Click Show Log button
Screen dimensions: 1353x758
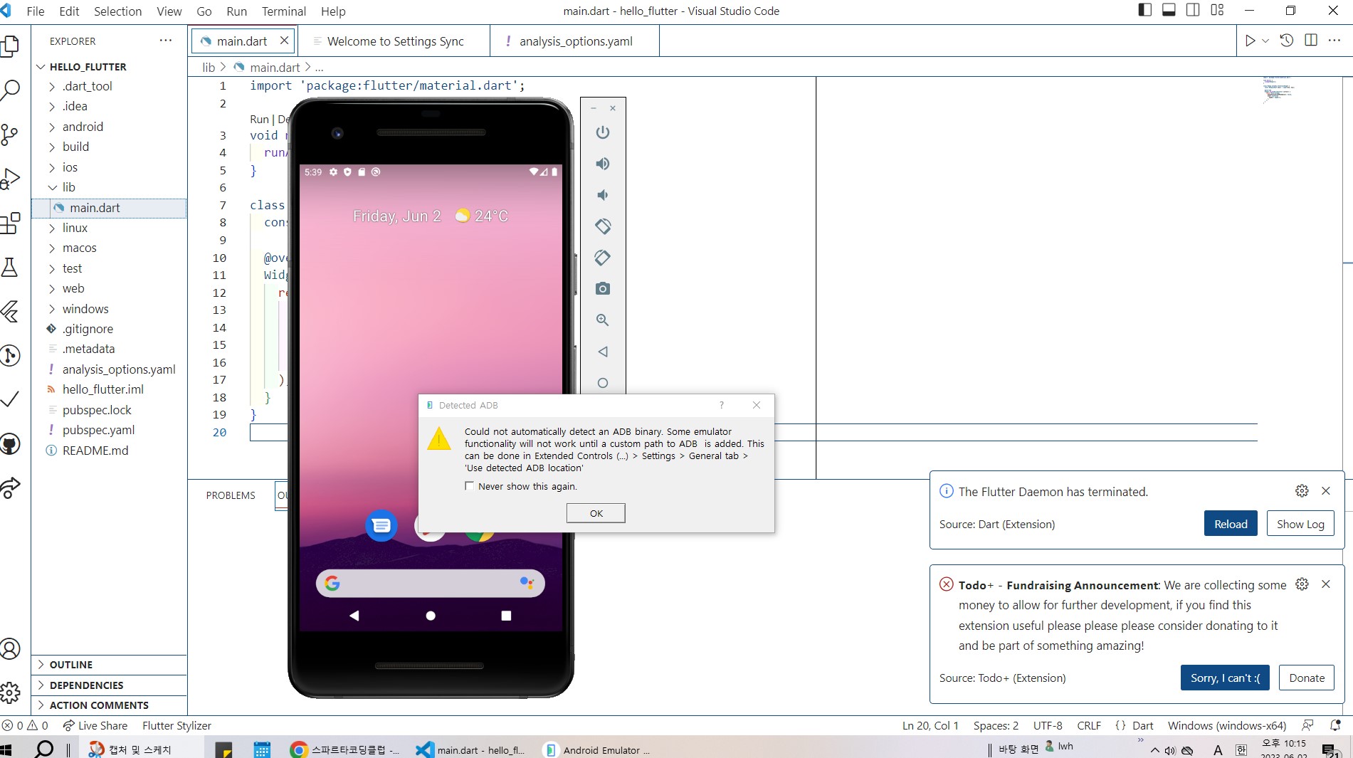(1300, 524)
